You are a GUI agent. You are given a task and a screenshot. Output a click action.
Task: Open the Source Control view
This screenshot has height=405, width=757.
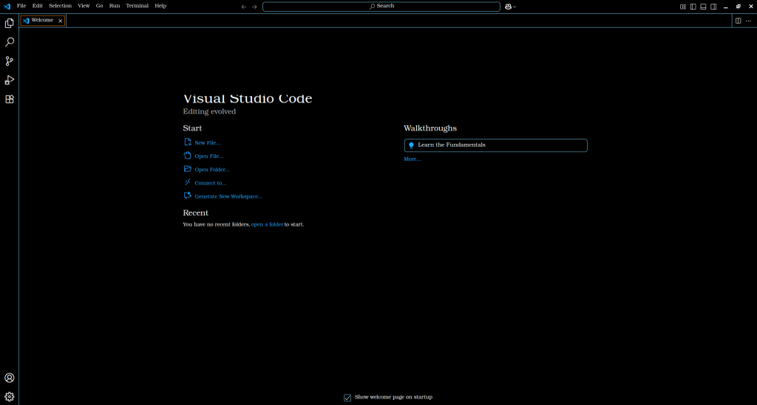click(10, 61)
